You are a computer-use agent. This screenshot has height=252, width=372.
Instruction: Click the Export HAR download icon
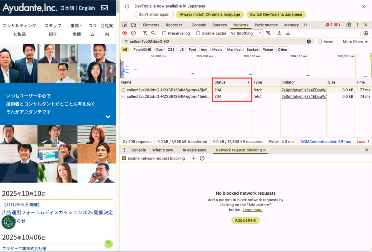click(x=288, y=33)
